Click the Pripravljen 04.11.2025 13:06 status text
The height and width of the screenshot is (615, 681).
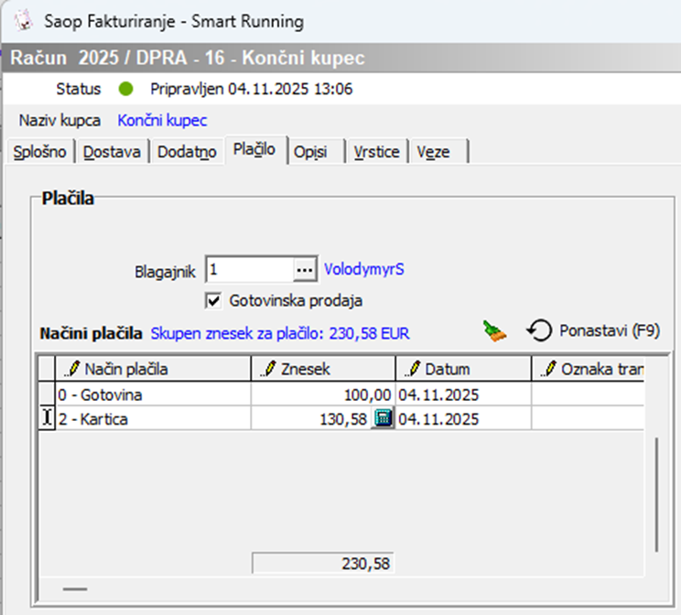252,89
